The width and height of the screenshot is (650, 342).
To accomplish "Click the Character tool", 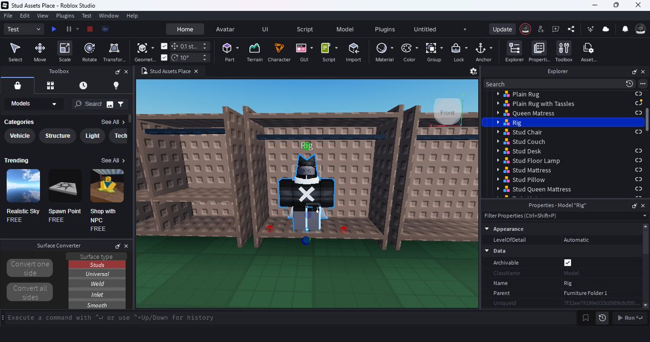I will 279,52.
